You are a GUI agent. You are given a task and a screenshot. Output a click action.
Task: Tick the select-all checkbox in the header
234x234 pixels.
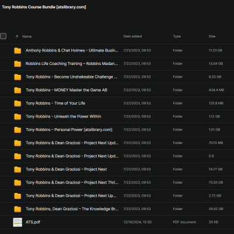[3, 36]
